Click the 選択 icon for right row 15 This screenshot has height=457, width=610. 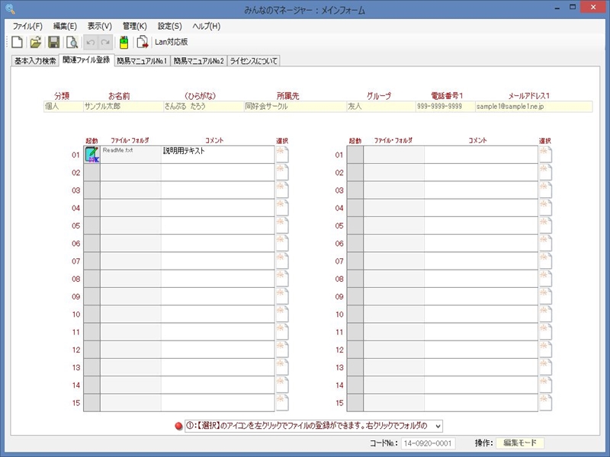(544, 403)
